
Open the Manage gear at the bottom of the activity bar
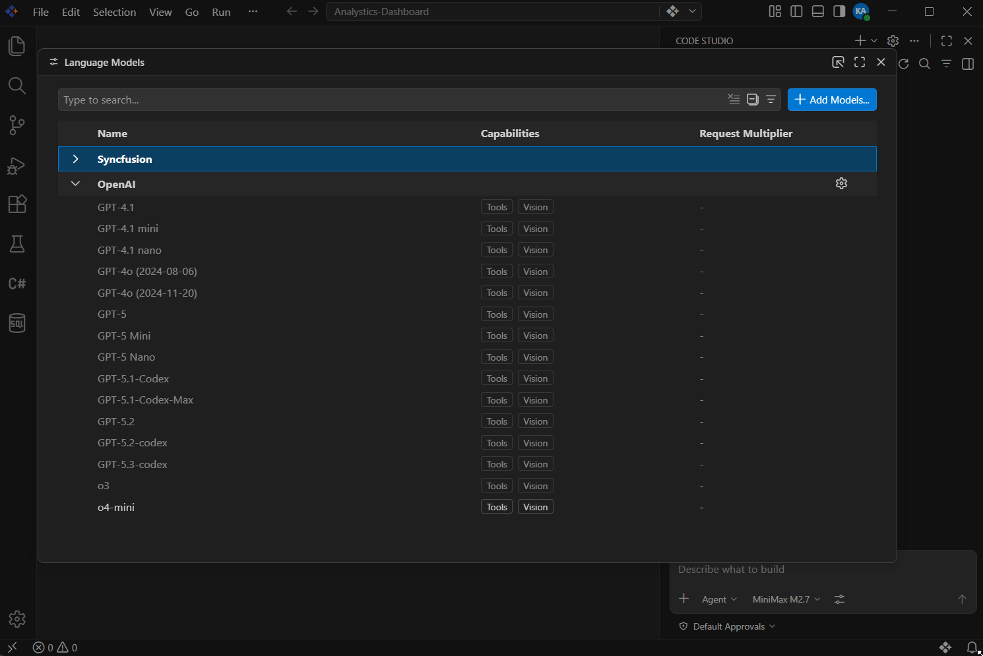tap(17, 619)
